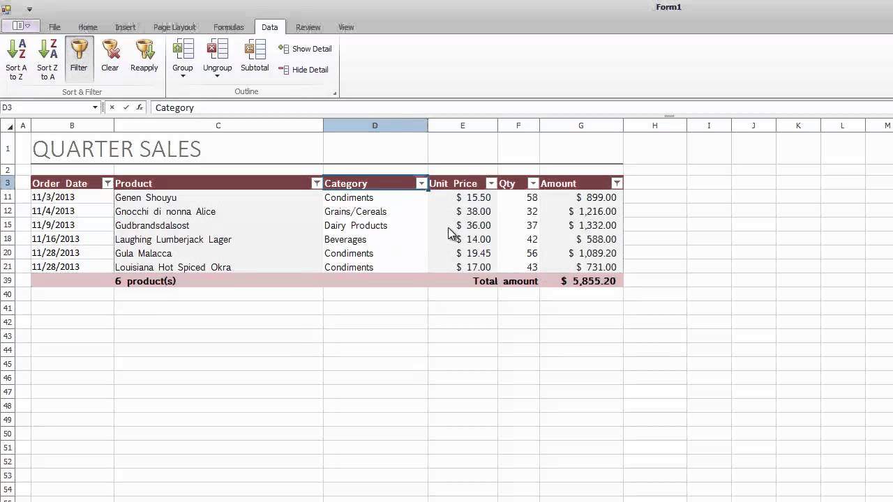
Task: Select the unit price $ 19.45 cell
Action: 463,253
